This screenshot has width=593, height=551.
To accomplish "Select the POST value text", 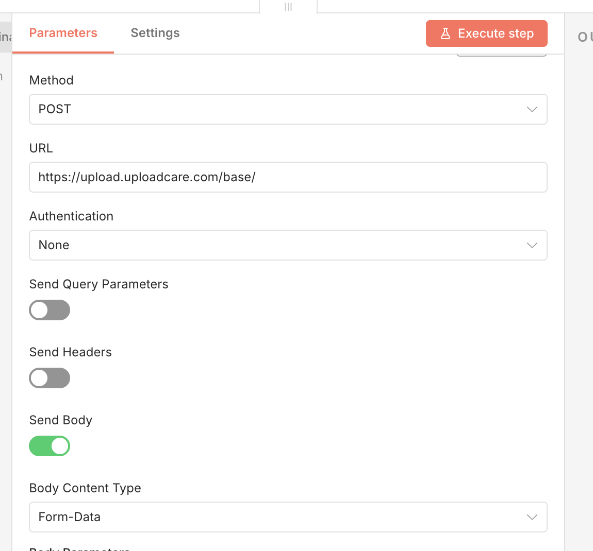I will [54, 109].
